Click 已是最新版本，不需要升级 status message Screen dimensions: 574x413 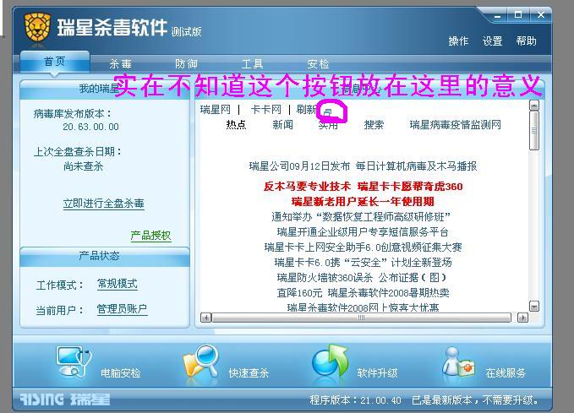[x=476, y=400]
